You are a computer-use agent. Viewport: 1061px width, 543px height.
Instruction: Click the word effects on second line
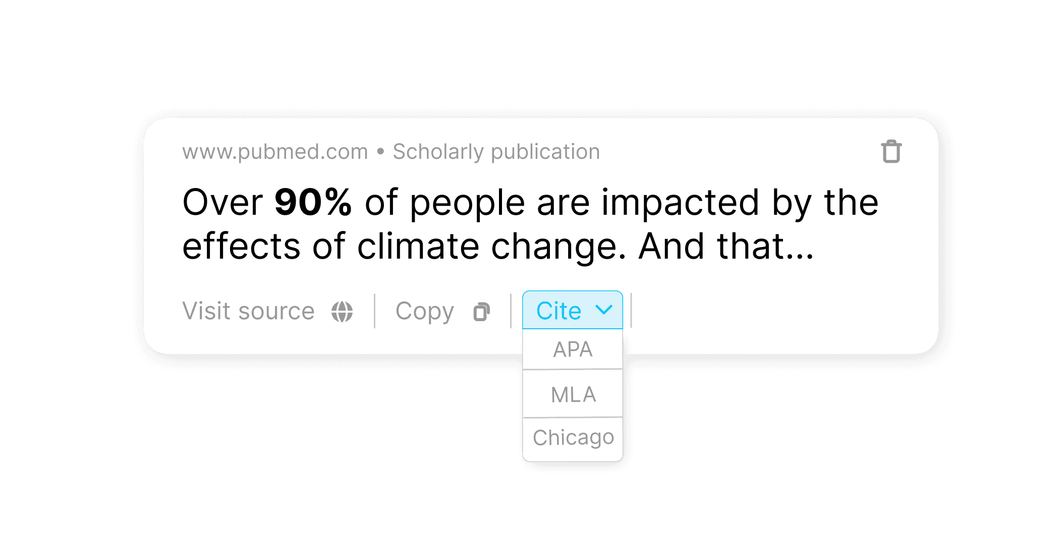tap(241, 246)
